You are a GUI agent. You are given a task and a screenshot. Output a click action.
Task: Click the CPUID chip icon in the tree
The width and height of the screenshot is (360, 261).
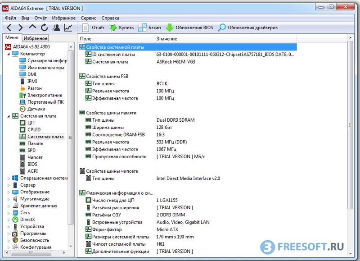click(22, 130)
